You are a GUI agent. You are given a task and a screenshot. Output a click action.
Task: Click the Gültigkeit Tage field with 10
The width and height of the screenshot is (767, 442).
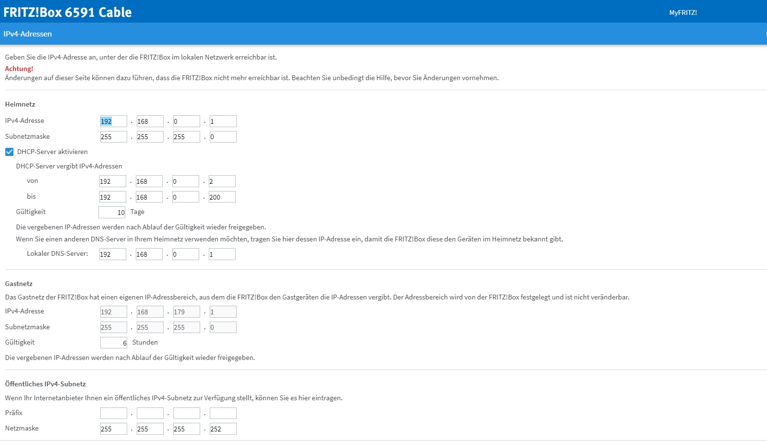click(x=112, y=212)
